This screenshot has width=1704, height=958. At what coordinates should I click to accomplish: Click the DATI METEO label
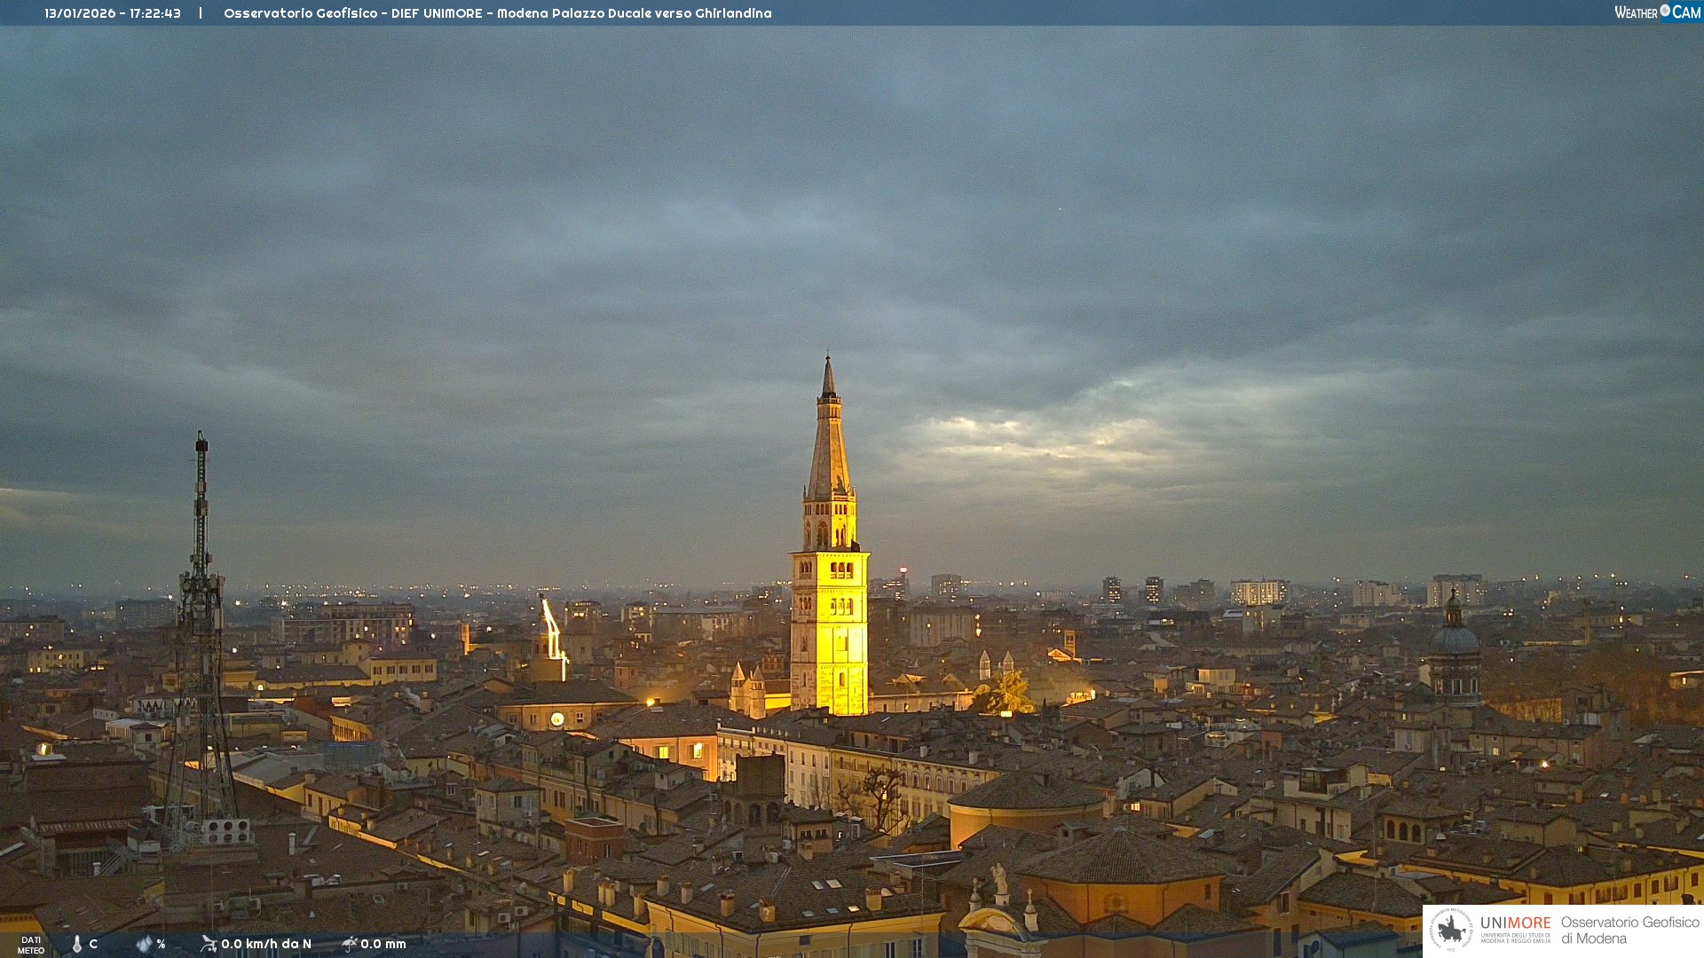coord(31,945)
